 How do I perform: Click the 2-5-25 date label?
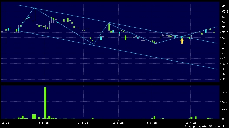click(119, 123)
